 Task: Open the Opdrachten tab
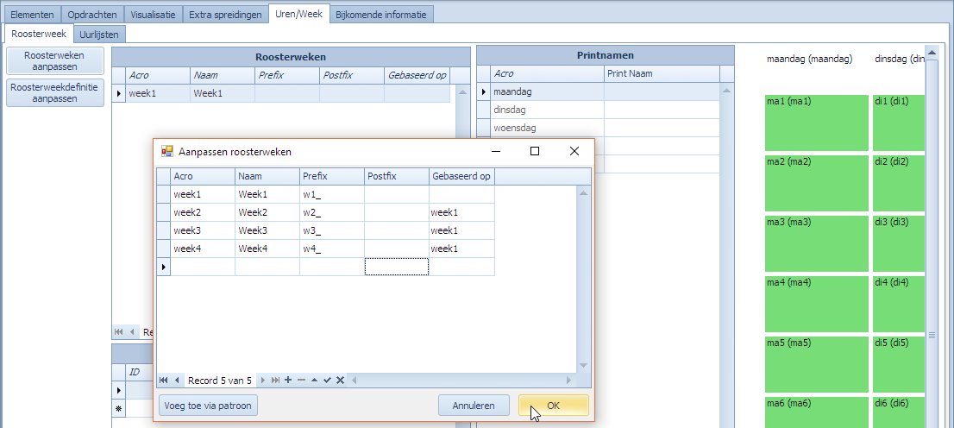pos(92,14)
